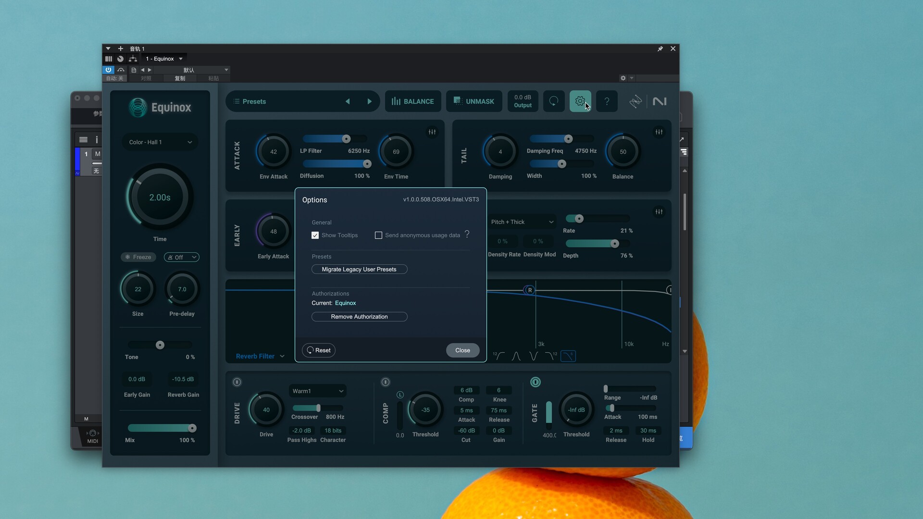Click Reset in Options dialog
This screenshot has height=519, width=923.
point(319,350)
